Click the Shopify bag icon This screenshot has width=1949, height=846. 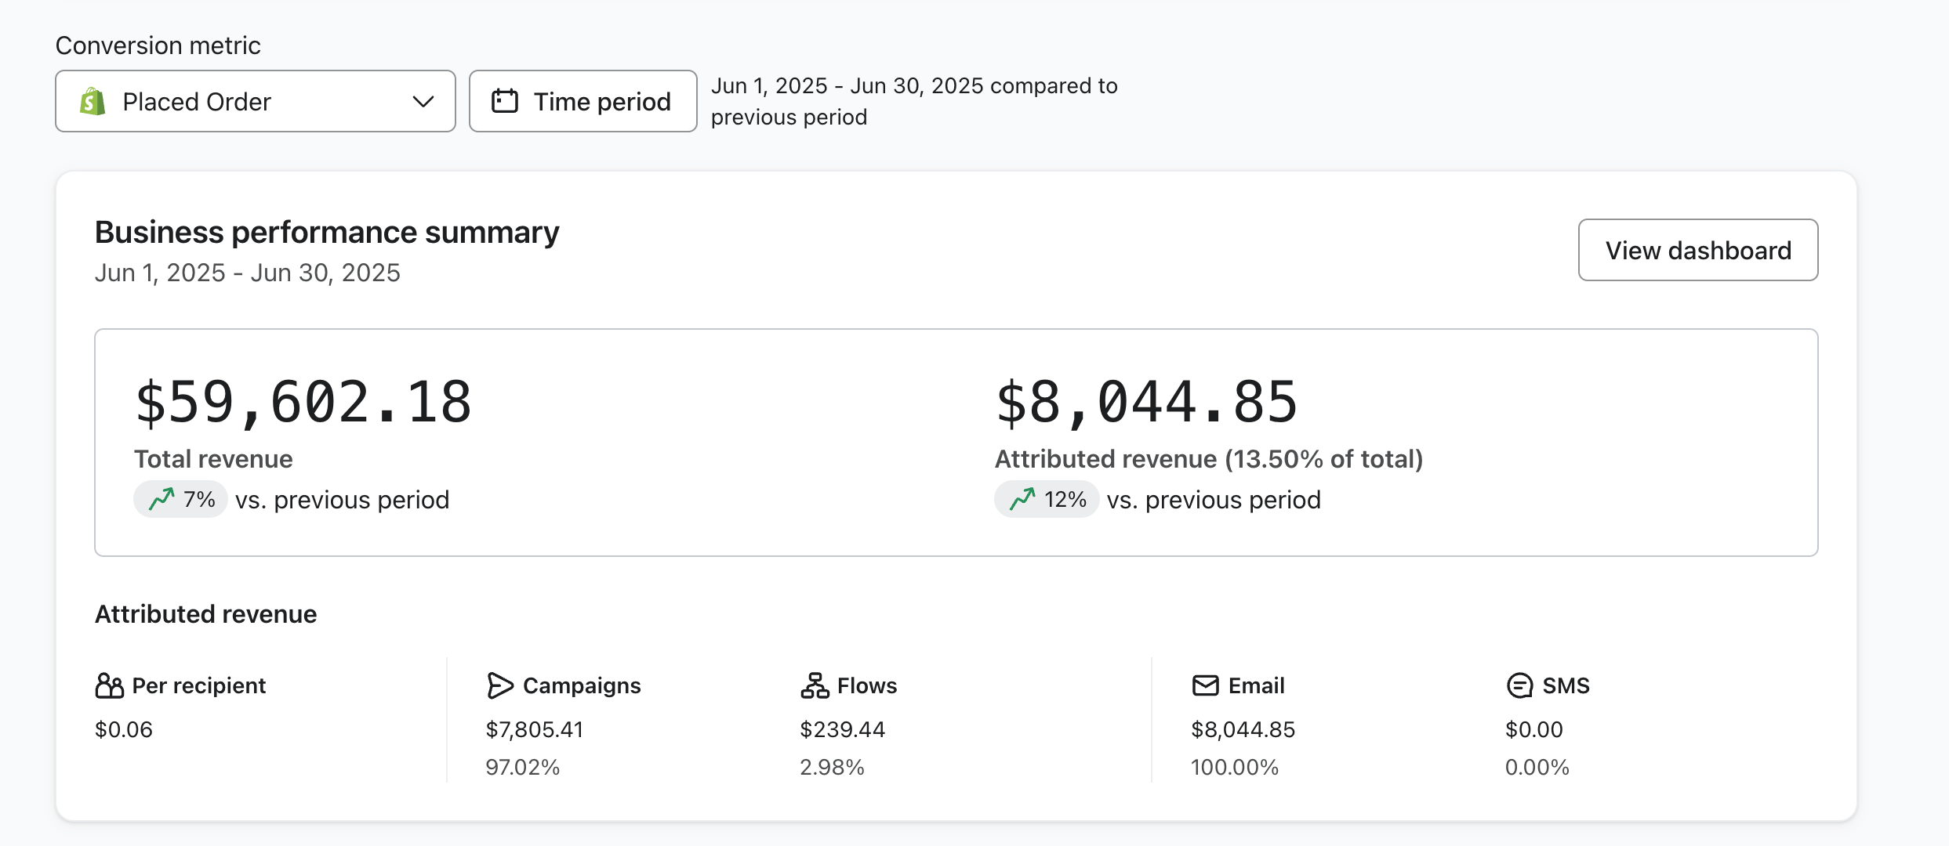tap(93, 102)
